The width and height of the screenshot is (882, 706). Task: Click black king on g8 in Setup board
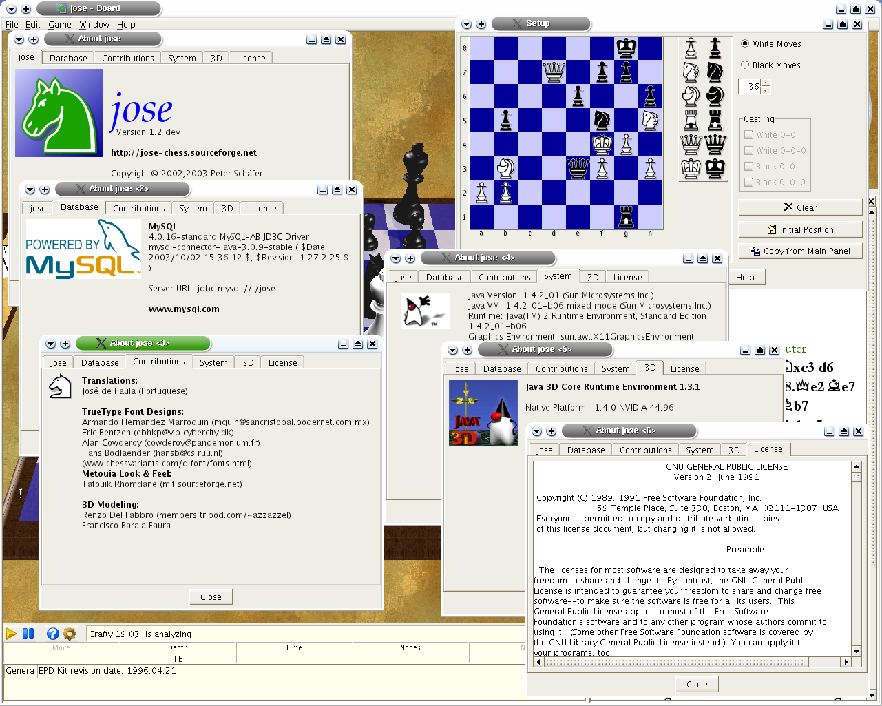pos(627,48)
